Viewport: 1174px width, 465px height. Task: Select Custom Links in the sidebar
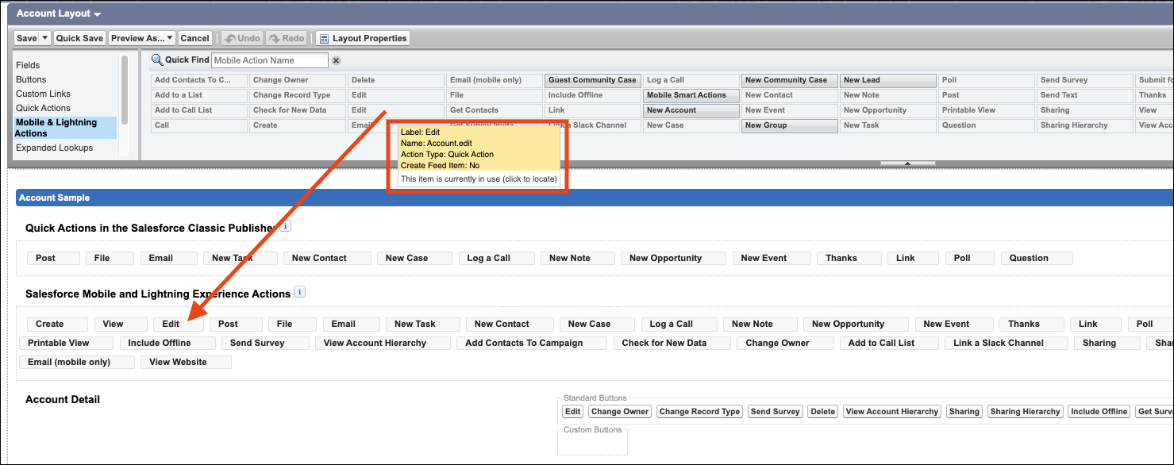pos(43,94)
